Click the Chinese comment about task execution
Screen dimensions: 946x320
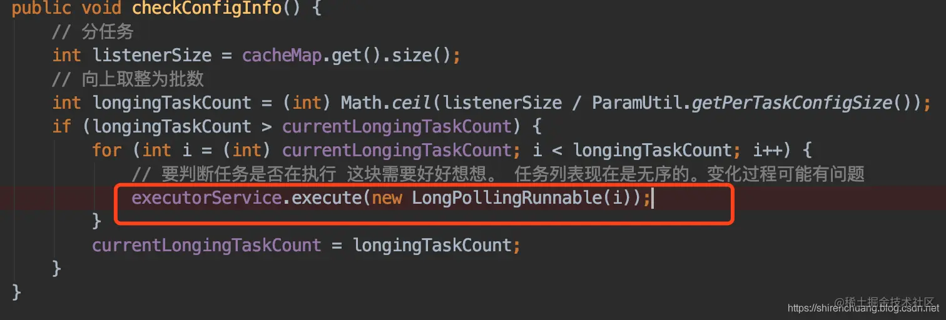point(498,174)
